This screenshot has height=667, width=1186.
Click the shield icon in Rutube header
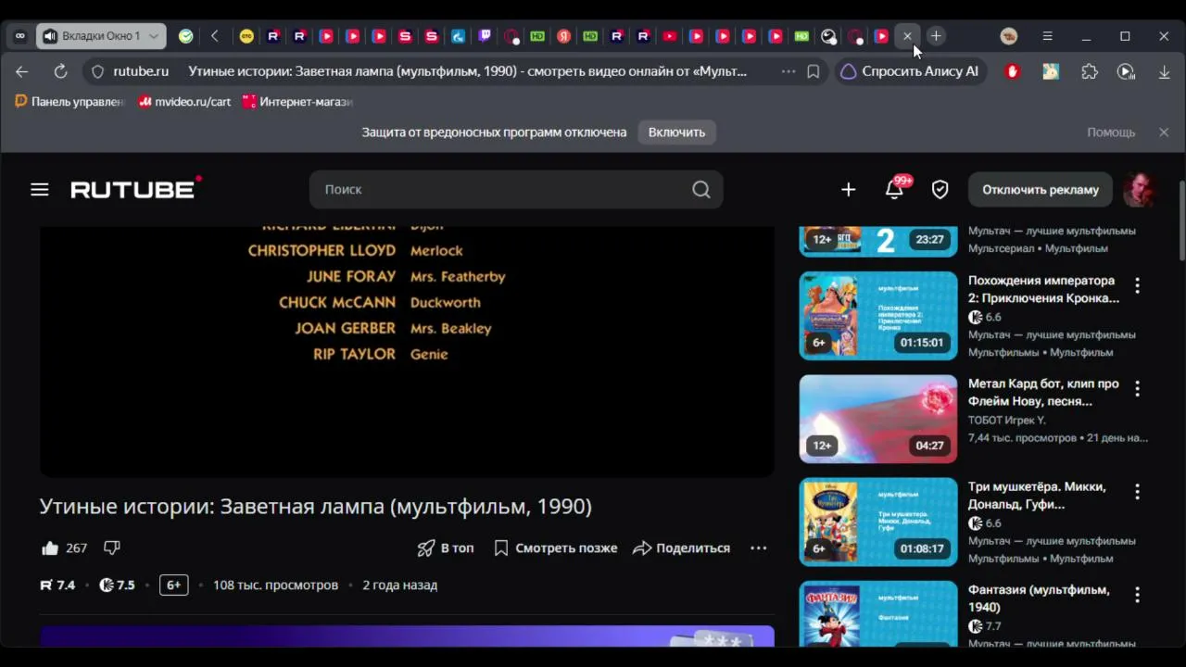pyautogui.click(x=940, y=190)
